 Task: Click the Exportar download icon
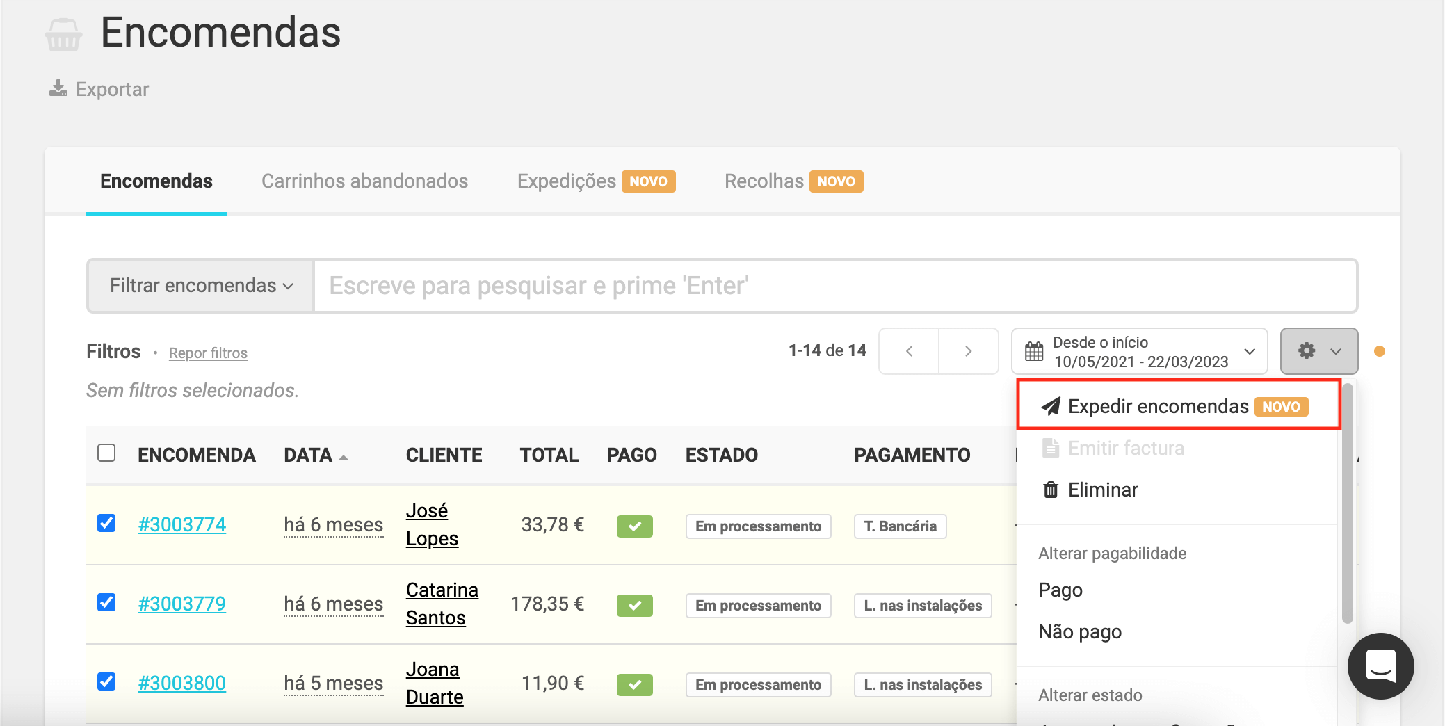pyautogui.click(x=58, y=89)
